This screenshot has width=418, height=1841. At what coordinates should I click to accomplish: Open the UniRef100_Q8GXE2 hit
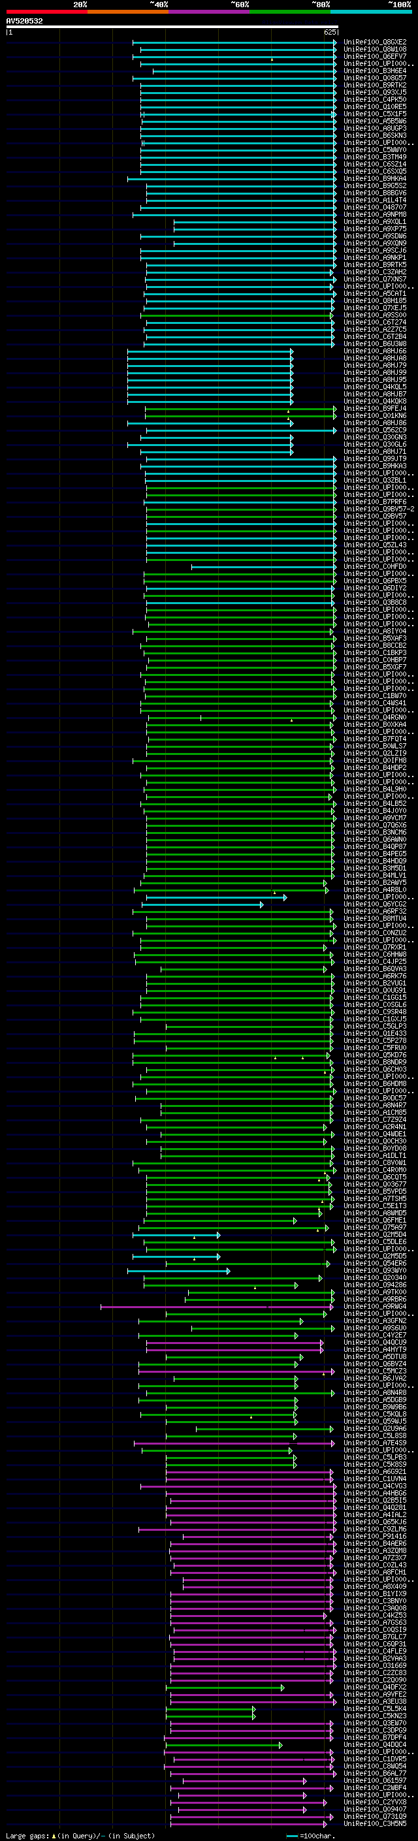point(375,42)
